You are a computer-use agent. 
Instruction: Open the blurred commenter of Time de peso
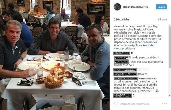click(x=121, y=58)
